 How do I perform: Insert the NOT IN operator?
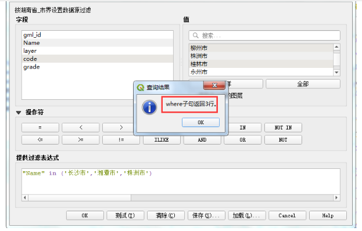coord(284,127)
